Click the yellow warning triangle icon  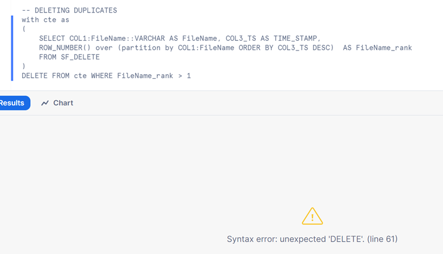pyautogui.click(x=312, y=217)
